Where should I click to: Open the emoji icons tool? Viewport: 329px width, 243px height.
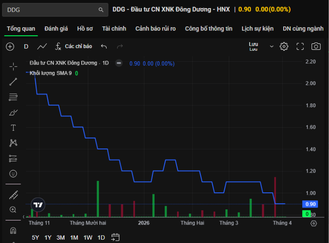pos(13,174)
